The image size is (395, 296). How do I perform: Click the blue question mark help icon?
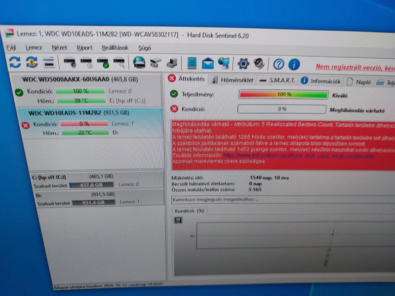click(278, 65)
